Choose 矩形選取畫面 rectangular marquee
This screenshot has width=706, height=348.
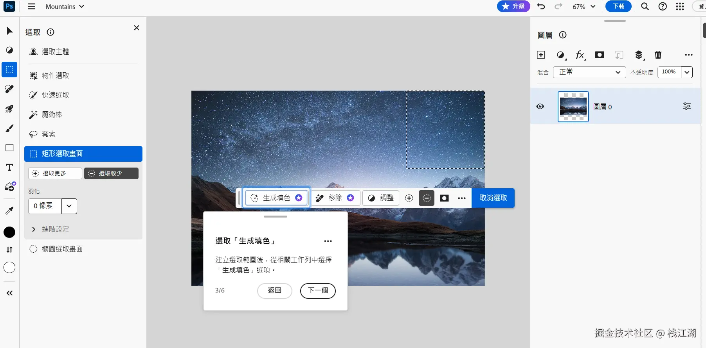(x=83, y=154)
